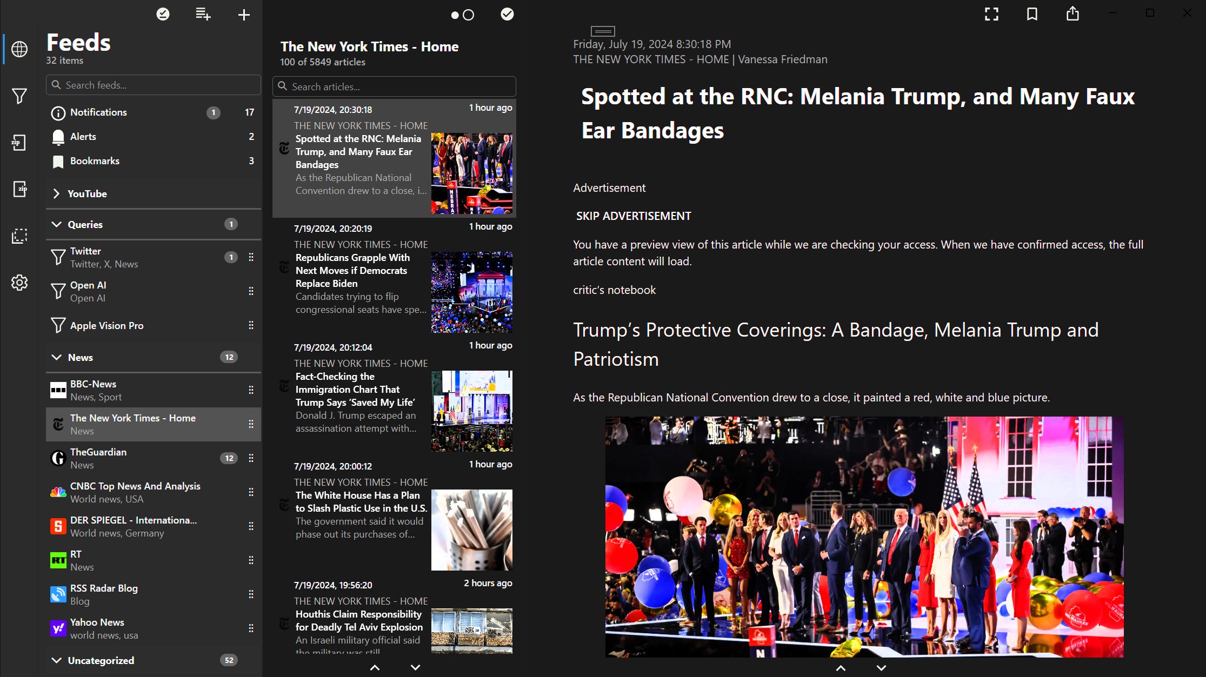Open the Notifications list
This screenshot has height=677, width=1206.
[x=98, y=112]
